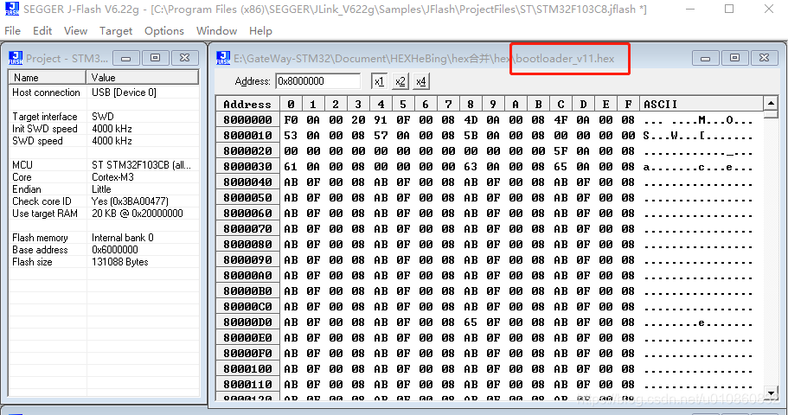Screen dimensions: 788x415
Task: Open the Edit menu
Action: pyautogui.click(x=42, y=30)
